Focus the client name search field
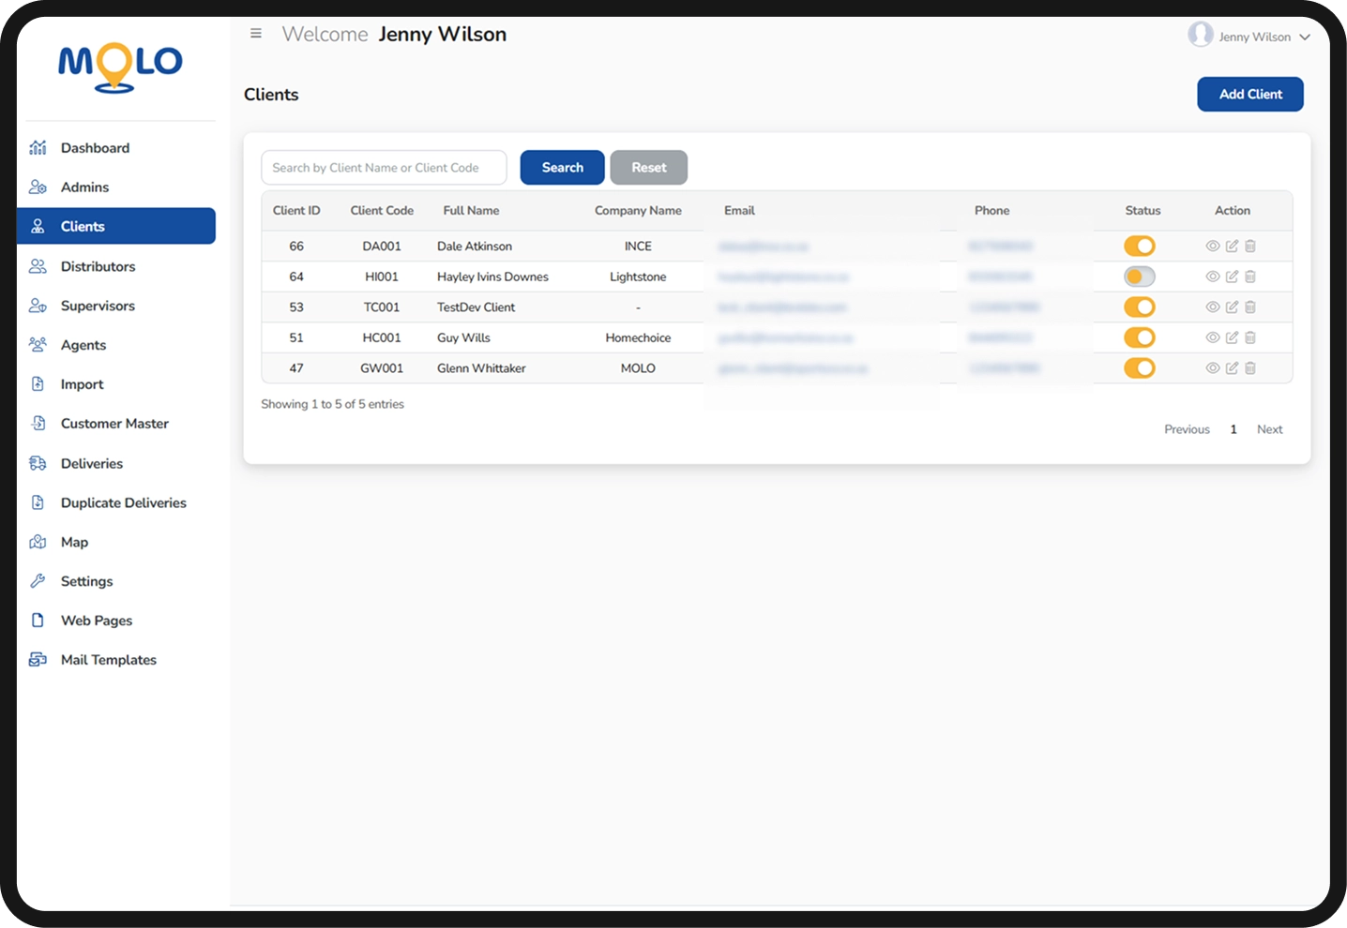Viewport: 1347px width, 928px height. coord(384,168)
